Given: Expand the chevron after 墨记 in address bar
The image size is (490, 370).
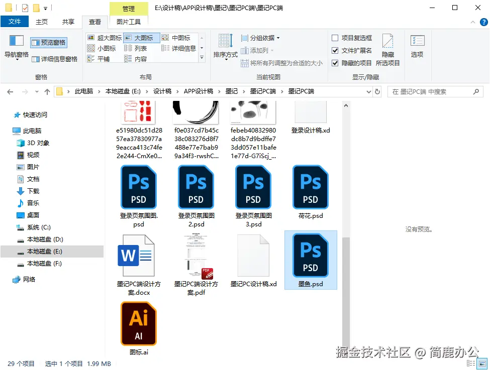Looking at the screenshot, I should [244, 91].
